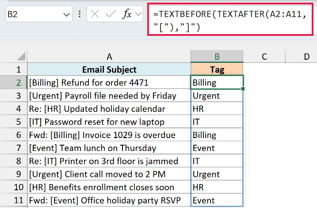Click Tag cell B4 showing HR
Image resolution: width=317 pixels, height=208 pixels.
217,109
